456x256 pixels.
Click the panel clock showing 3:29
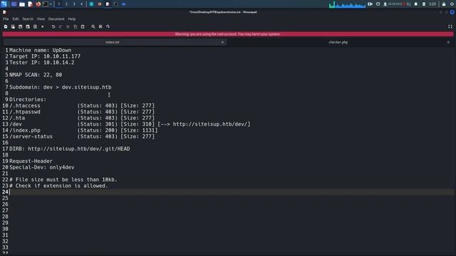coord(432,4)
